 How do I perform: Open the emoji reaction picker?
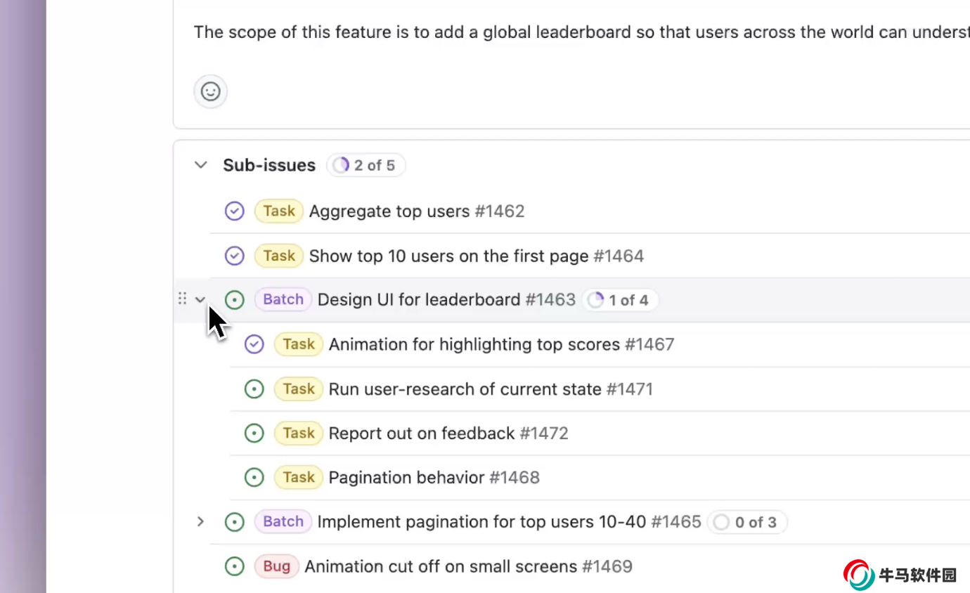[x=210, y=91]
